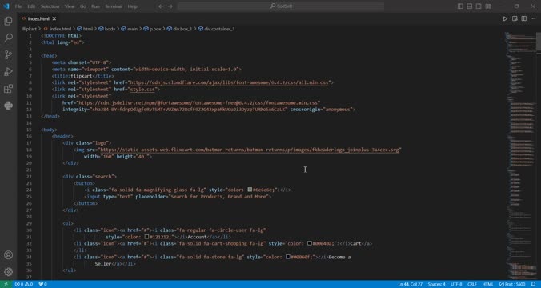Open the remote window indicator

coord(6,284)
